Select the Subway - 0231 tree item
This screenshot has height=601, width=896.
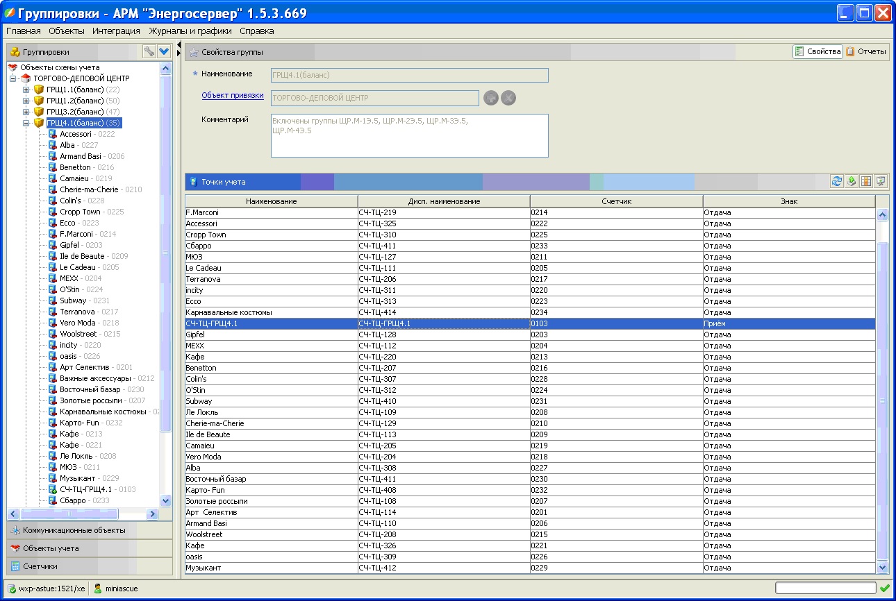point(73,300)
